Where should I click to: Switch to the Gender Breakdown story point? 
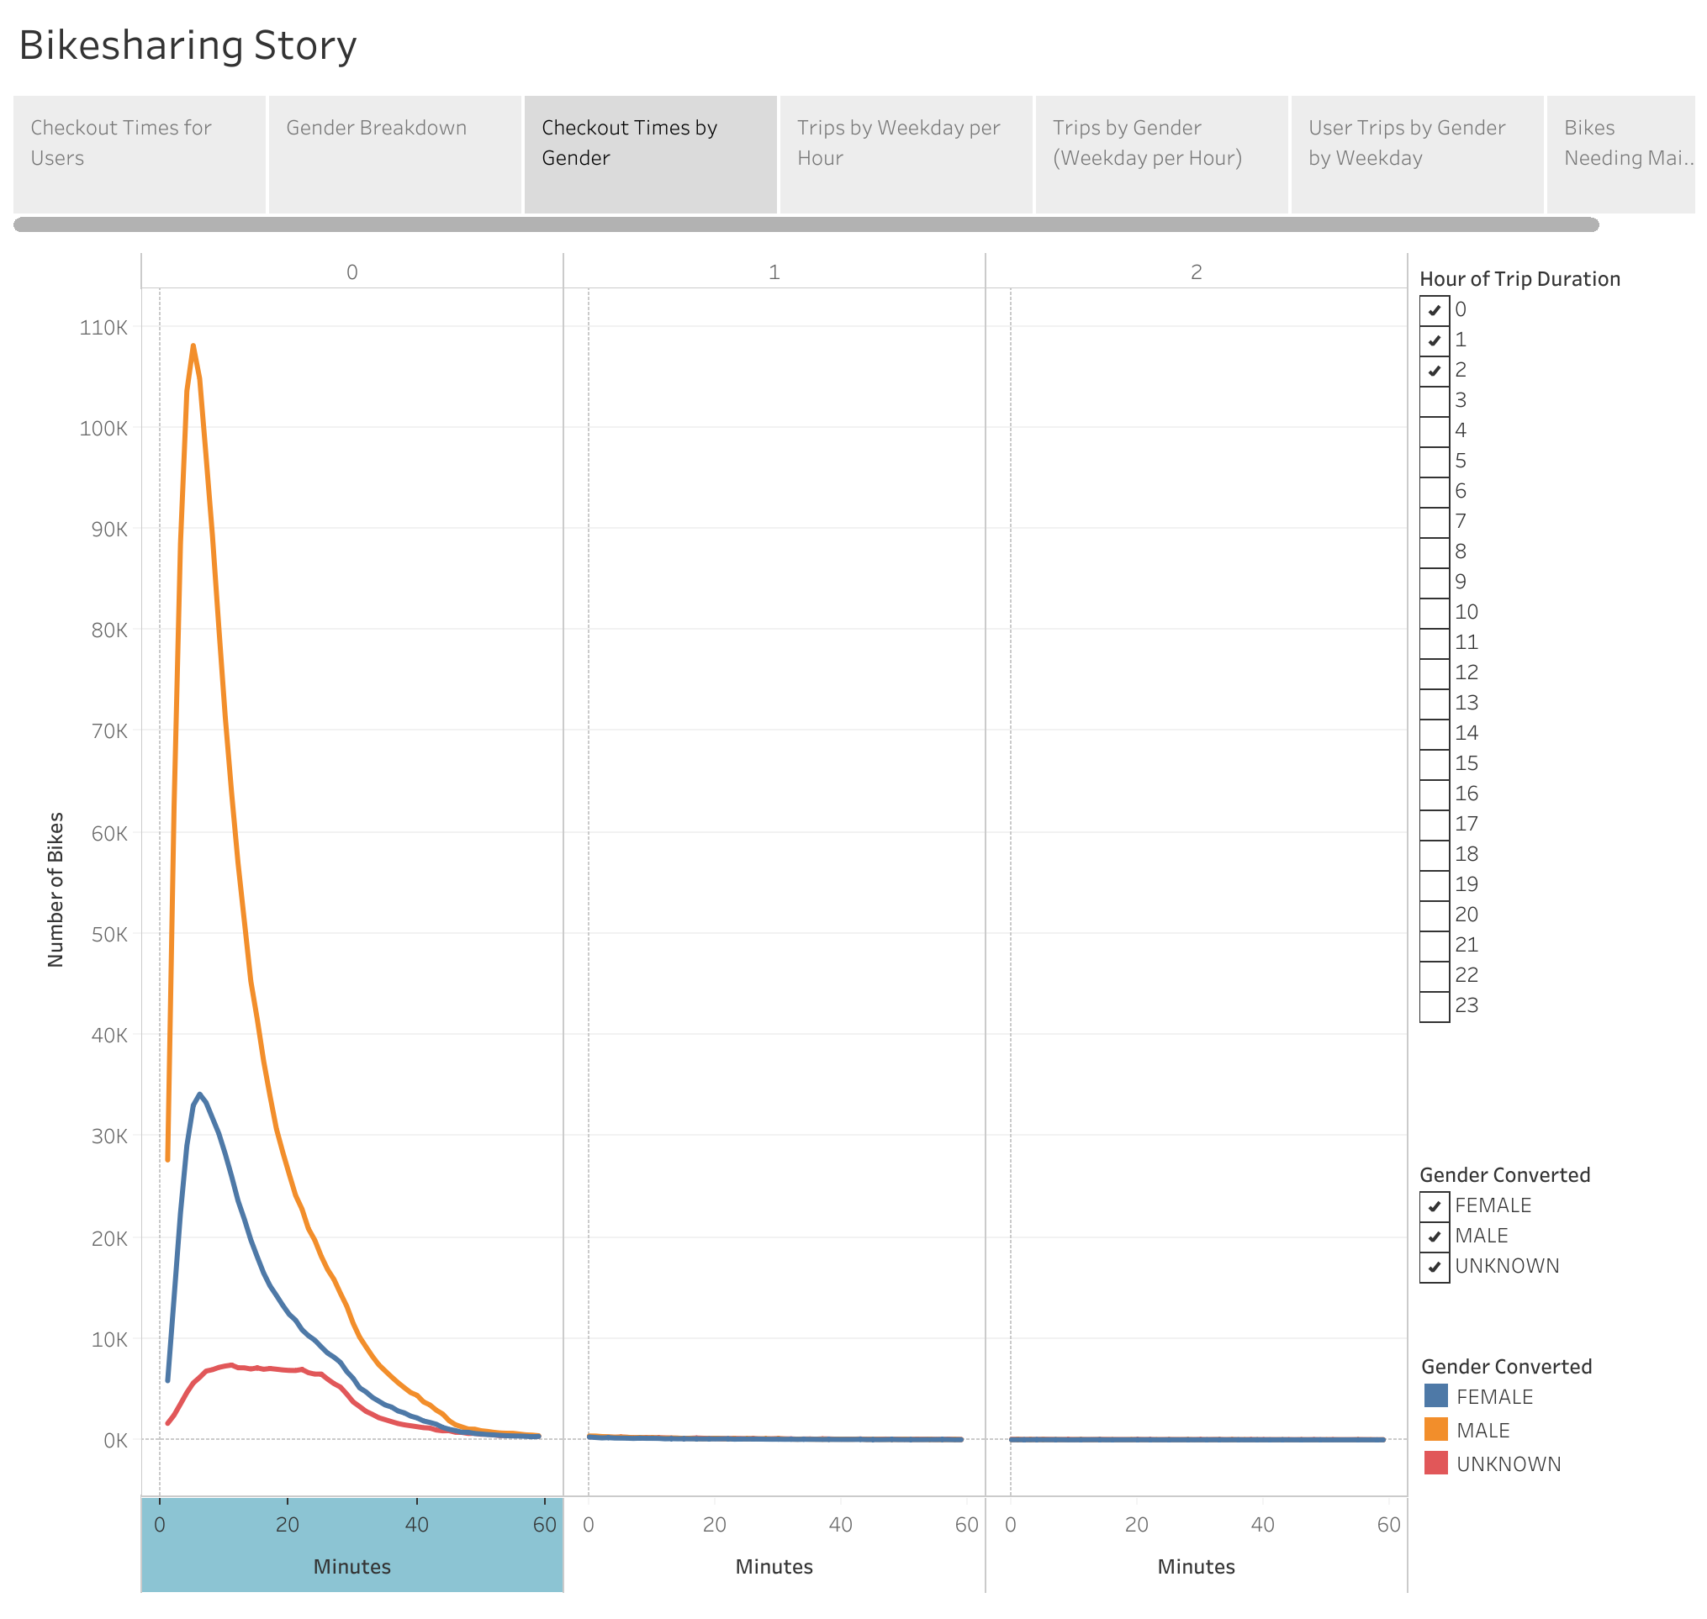pos(394,155)
